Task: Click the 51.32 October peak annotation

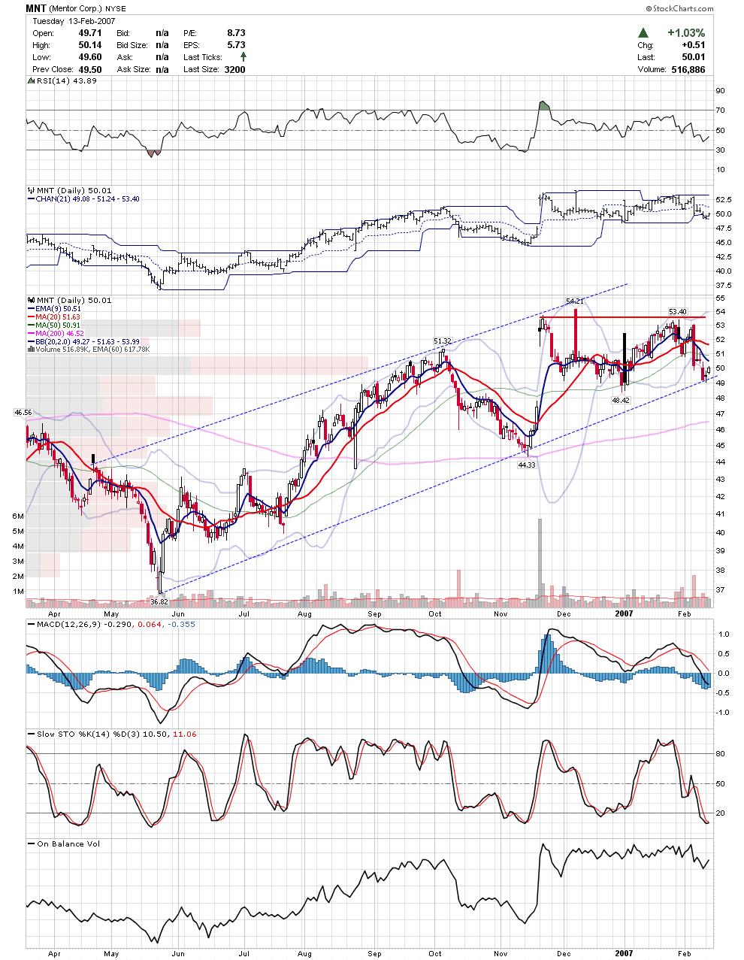Action: pyautogui.click(x=443, y=341)
